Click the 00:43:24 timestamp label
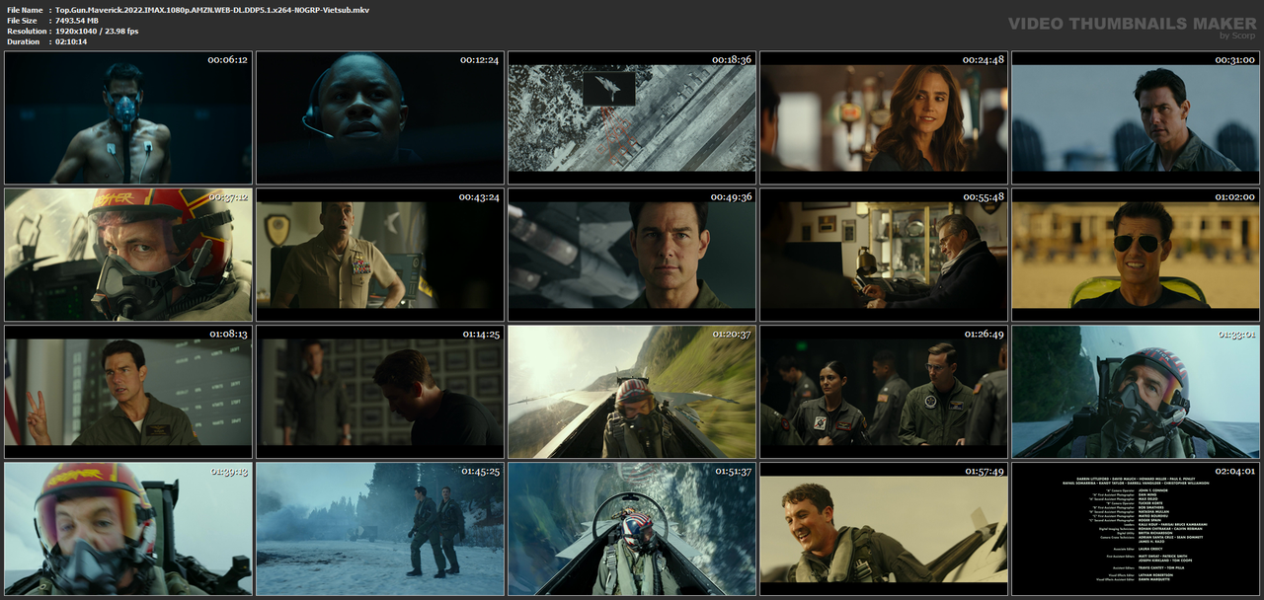 coord(479,197)
